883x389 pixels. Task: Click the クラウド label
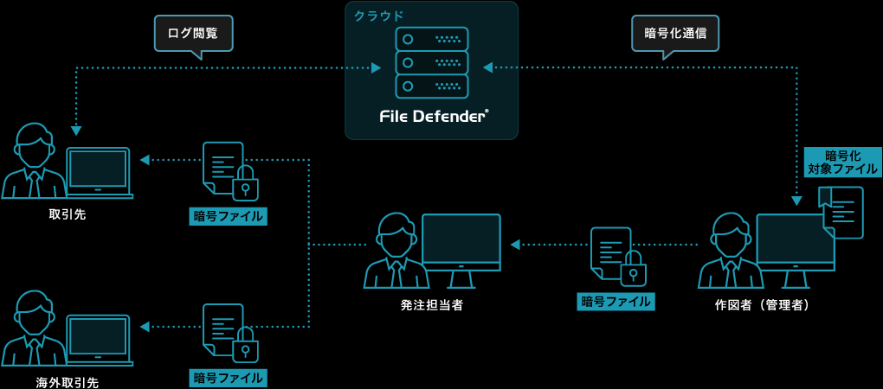click(378, 16)
